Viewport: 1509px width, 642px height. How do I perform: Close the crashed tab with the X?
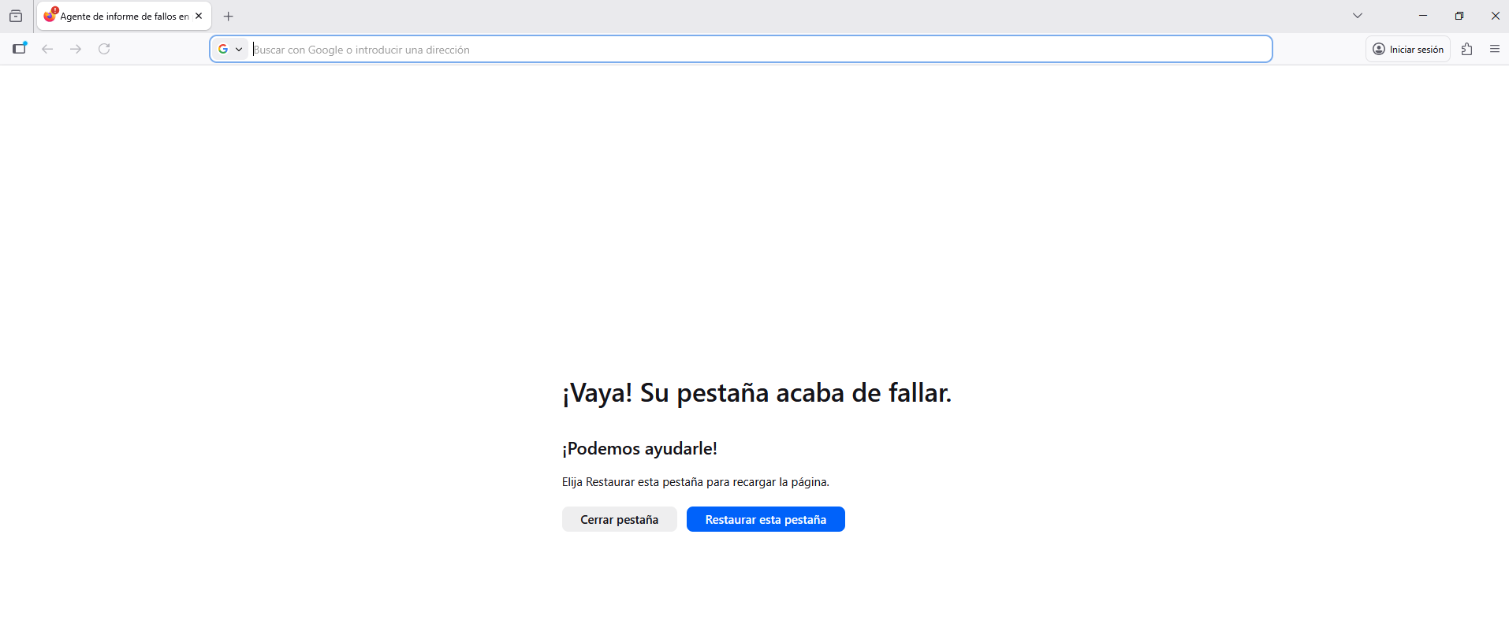[x=199, y=16]
